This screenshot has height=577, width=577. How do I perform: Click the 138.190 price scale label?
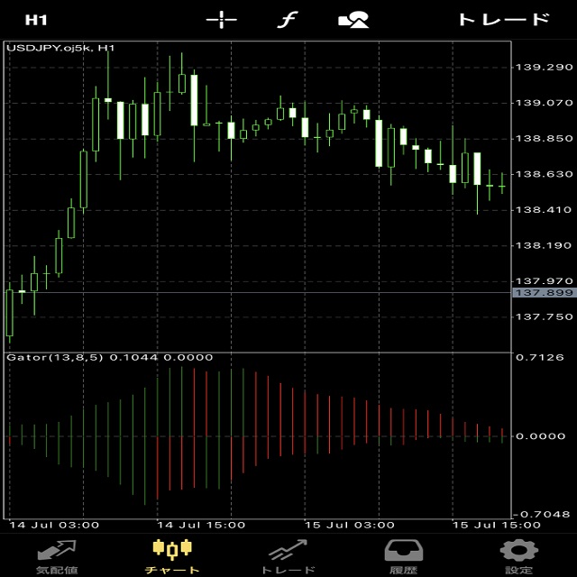click(544, 245)
